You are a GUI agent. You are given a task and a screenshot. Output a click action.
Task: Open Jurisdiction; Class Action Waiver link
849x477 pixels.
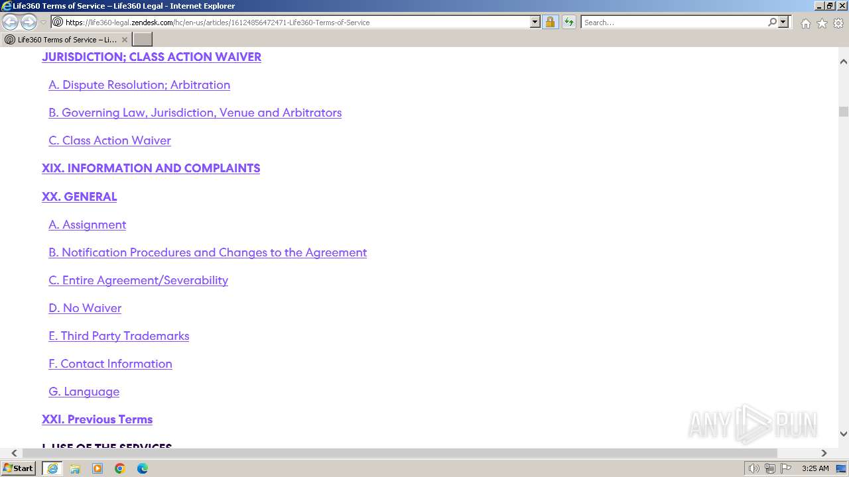pos(151,57)
